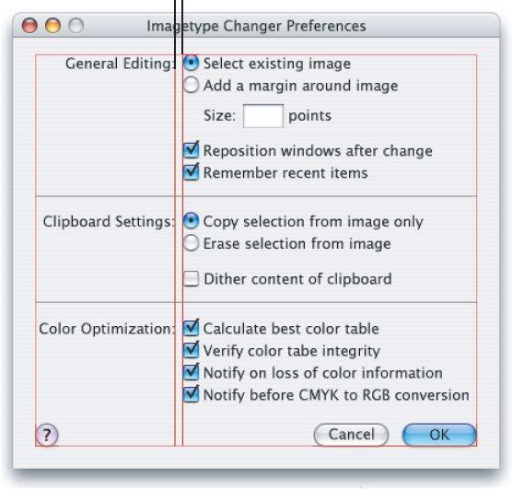Click the Size points input field

point(263,116)
